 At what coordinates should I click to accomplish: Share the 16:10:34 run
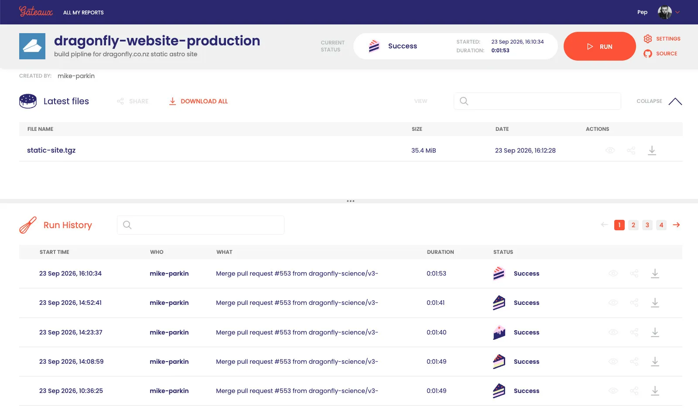pyautogui.click(x=634, y=273)
